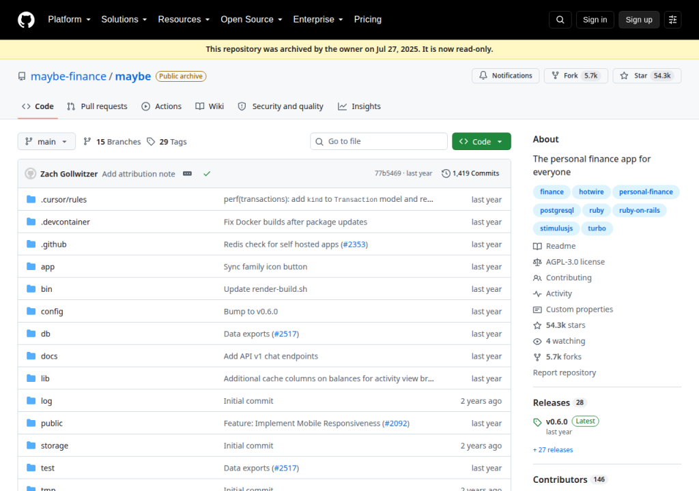The height and width of the screenshot is (491, 699).
Task: Expand the Resources menu
Action: click(184, 20)
